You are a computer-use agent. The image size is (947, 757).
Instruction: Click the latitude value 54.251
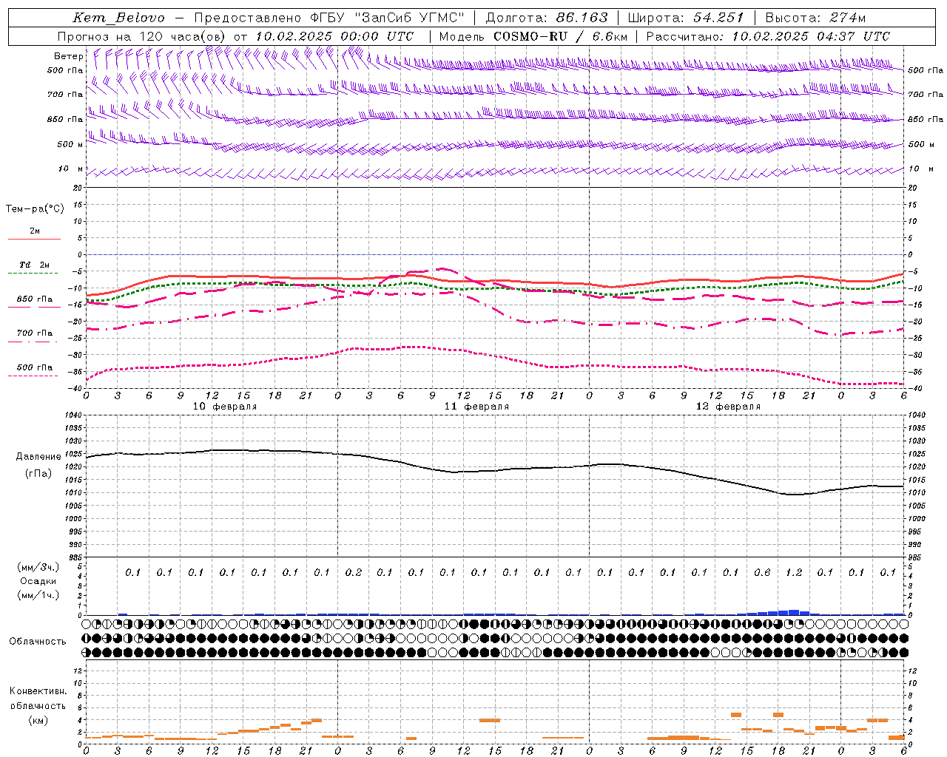[x=718, y=18]
